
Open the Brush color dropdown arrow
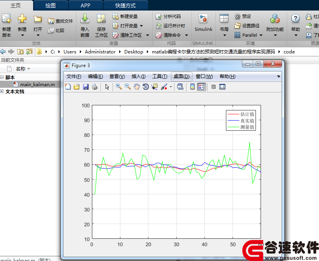click(171, 87)
